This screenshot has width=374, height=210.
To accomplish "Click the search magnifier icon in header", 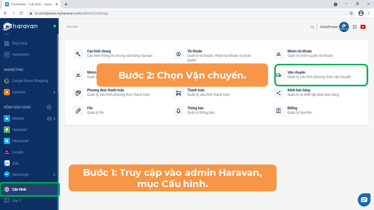I will 312,27.
